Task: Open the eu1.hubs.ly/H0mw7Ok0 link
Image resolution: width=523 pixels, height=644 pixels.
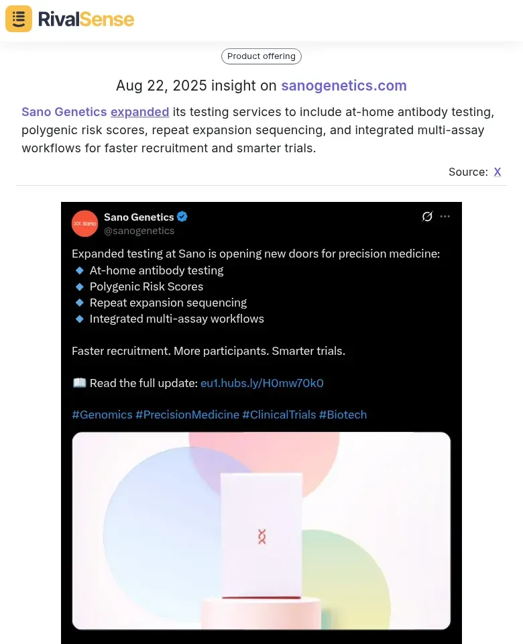Action: (261, 383)
